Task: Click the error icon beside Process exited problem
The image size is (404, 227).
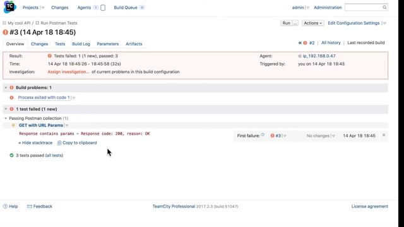Action: [11, 98]
